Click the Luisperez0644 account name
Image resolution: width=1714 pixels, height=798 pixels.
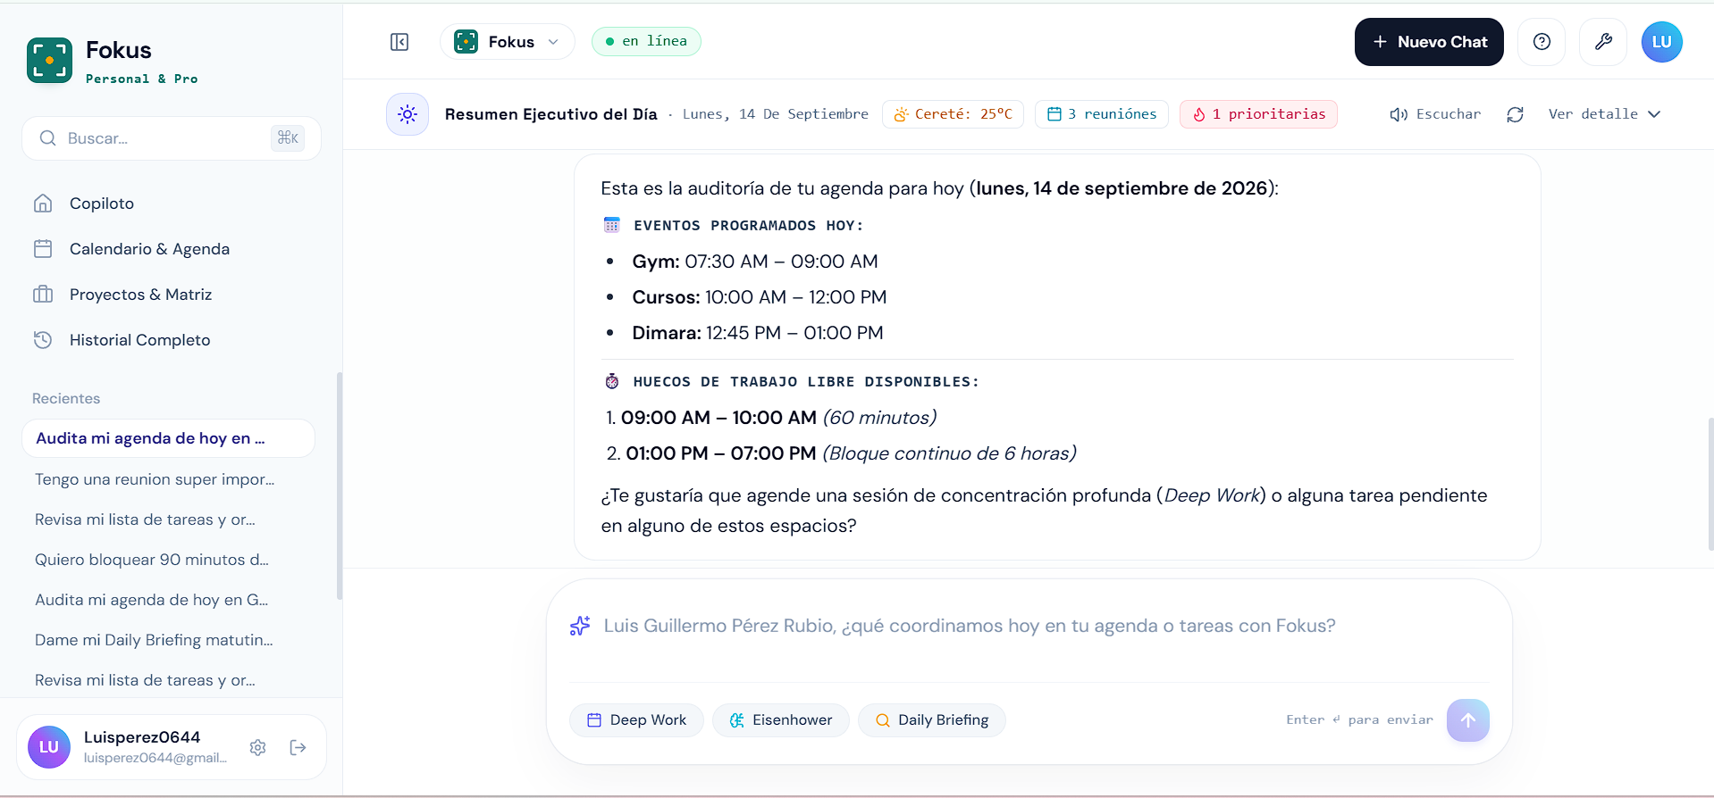[142, 737]
